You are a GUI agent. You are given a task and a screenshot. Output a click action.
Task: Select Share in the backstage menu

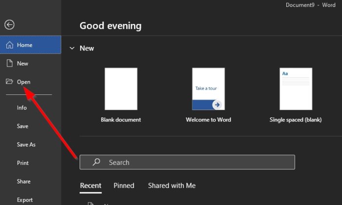tap(23, 182)
